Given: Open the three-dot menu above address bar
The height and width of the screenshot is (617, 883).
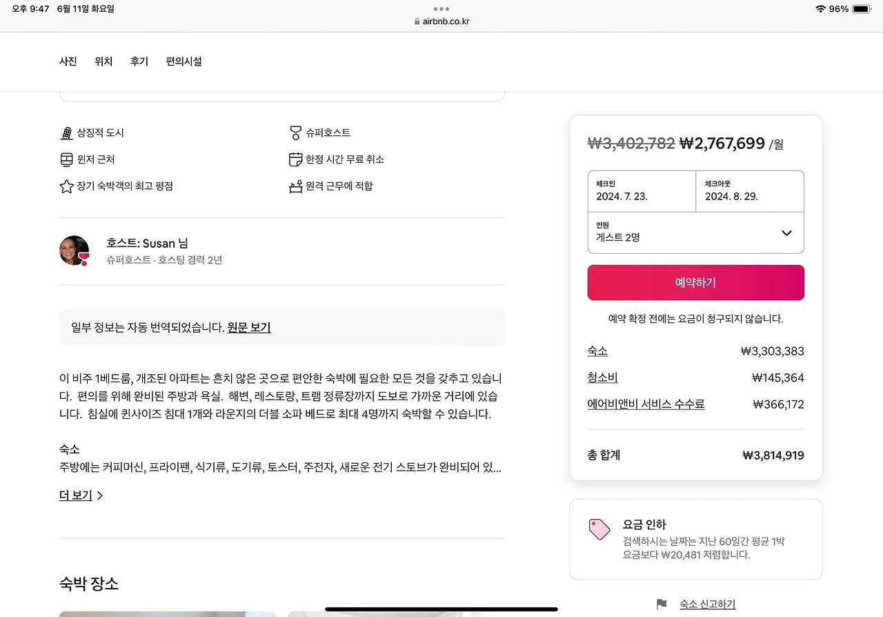Looking at the screenshot, I should 441,9.
